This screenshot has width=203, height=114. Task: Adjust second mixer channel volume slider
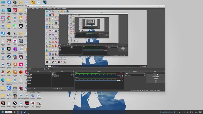pyautogui.click(x=97, y=81)
